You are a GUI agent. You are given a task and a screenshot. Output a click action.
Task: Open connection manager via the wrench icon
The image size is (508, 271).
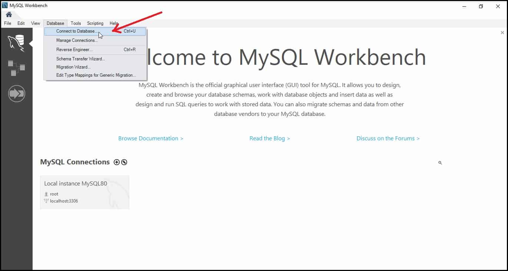coord(124,162)
